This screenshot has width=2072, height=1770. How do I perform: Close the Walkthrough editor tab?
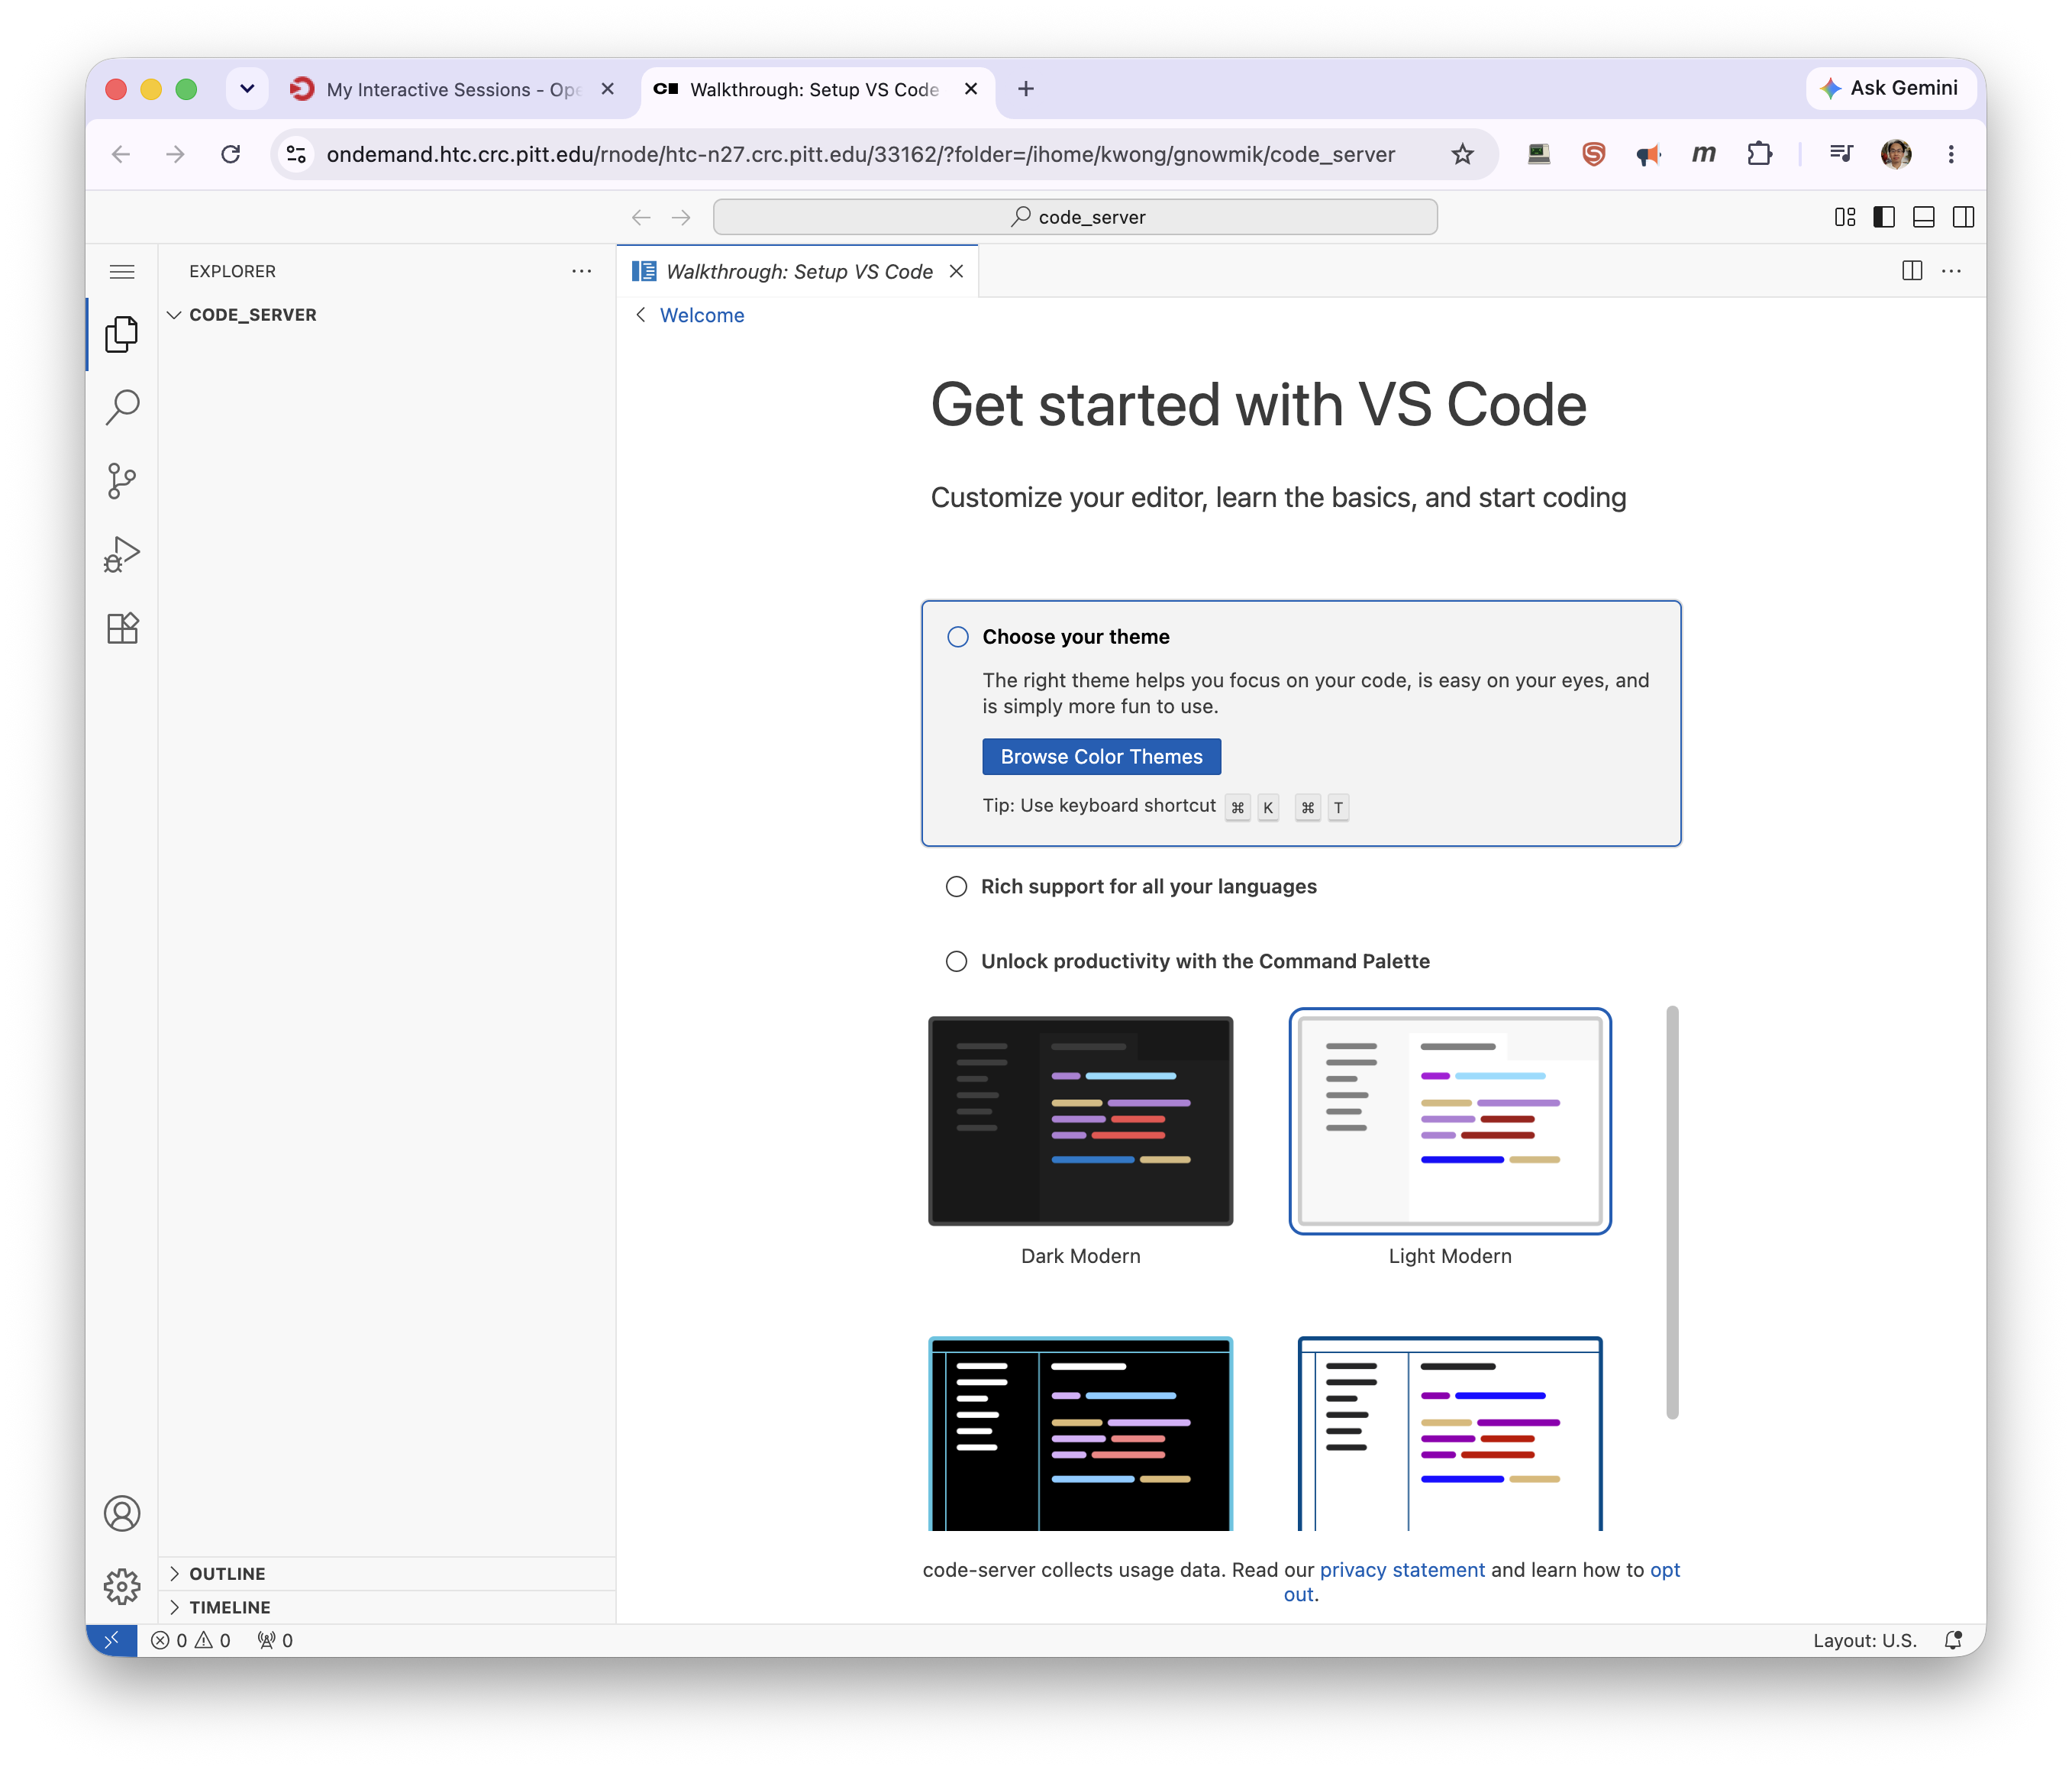point(957,271)
